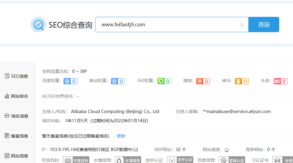Screen dimensions: 293x163
Task: Click the domain age 1年11月5天 text
Action: [76, 121]
